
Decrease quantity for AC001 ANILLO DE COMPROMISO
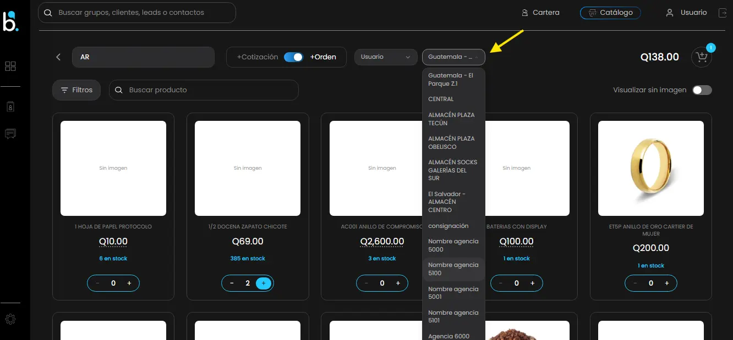[366, 283]
